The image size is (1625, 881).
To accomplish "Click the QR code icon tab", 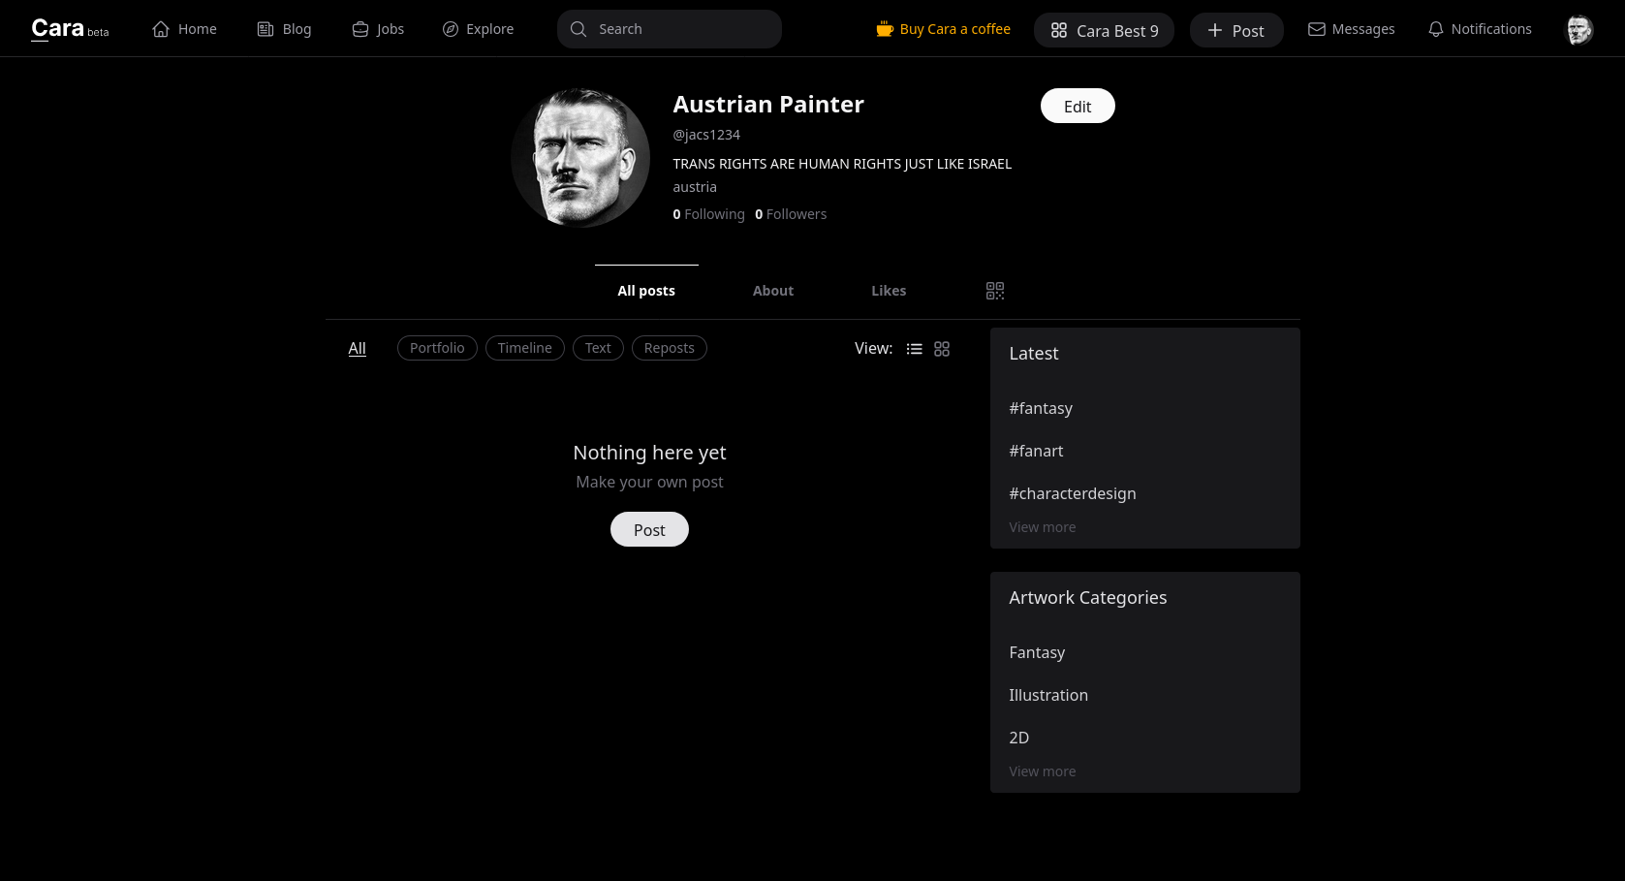I will 995,291.
